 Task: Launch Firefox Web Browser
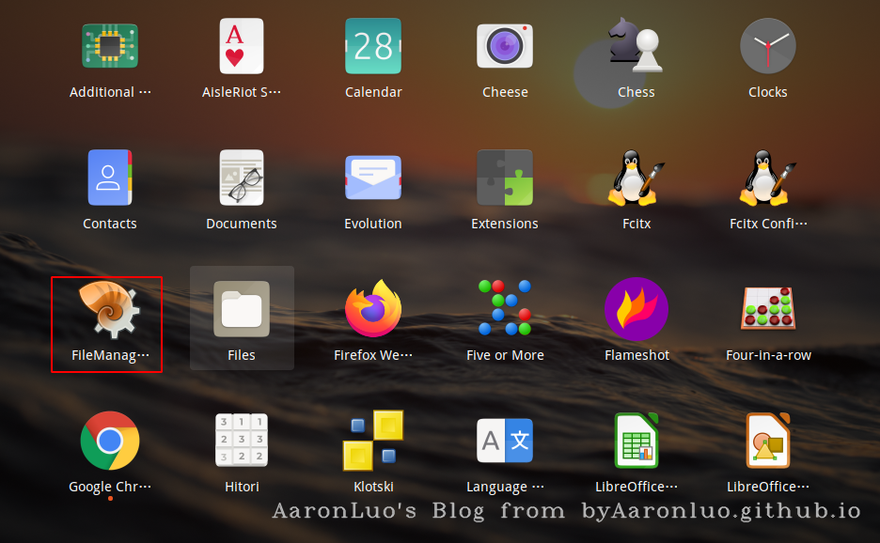point(373,310)
